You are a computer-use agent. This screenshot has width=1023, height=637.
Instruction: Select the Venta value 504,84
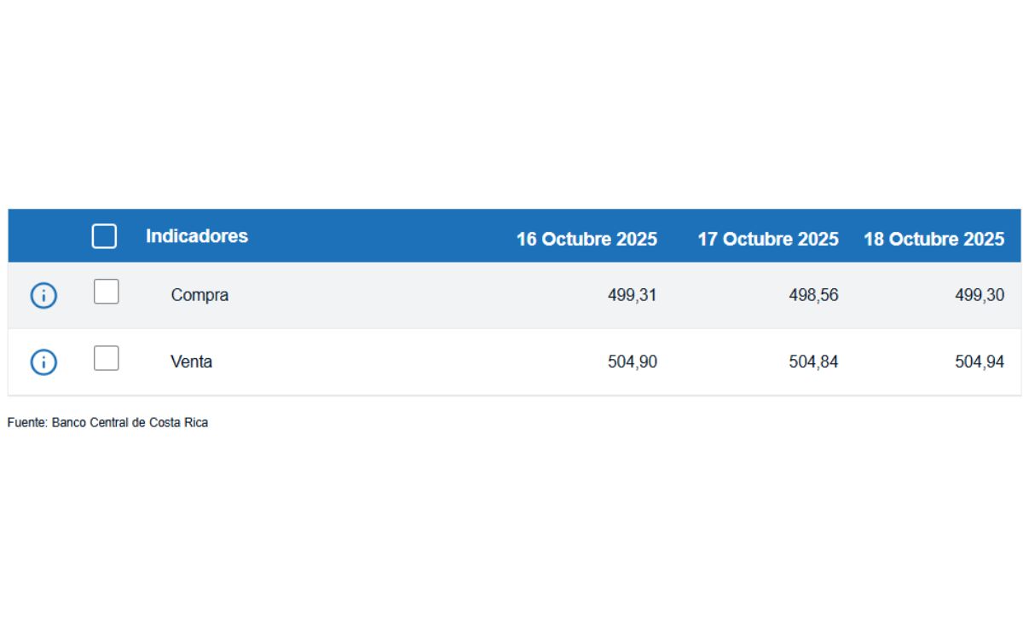pos(813,362)
